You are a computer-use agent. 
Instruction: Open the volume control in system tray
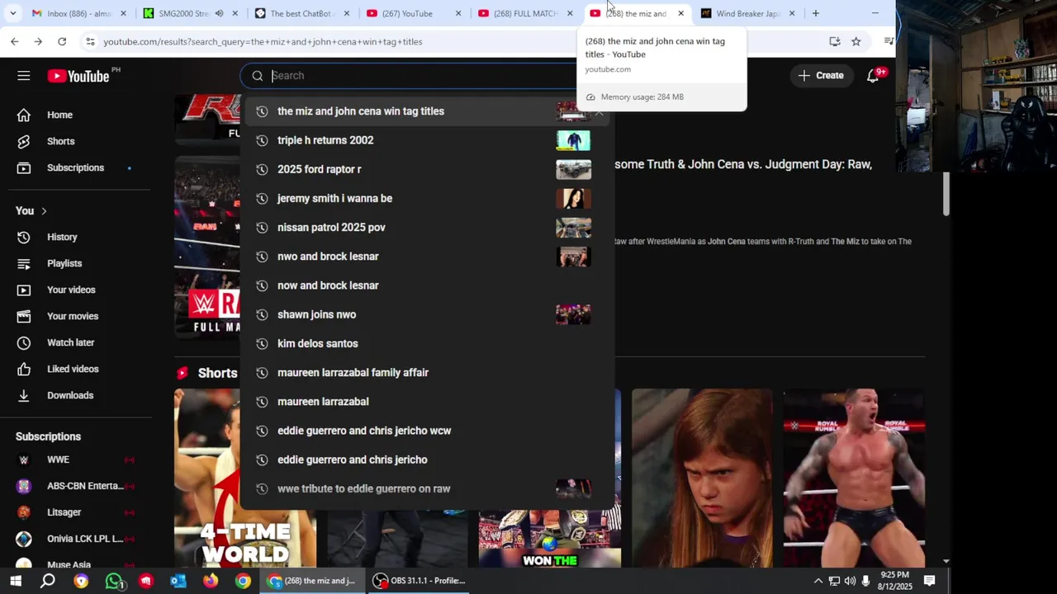tap(850, 581)
